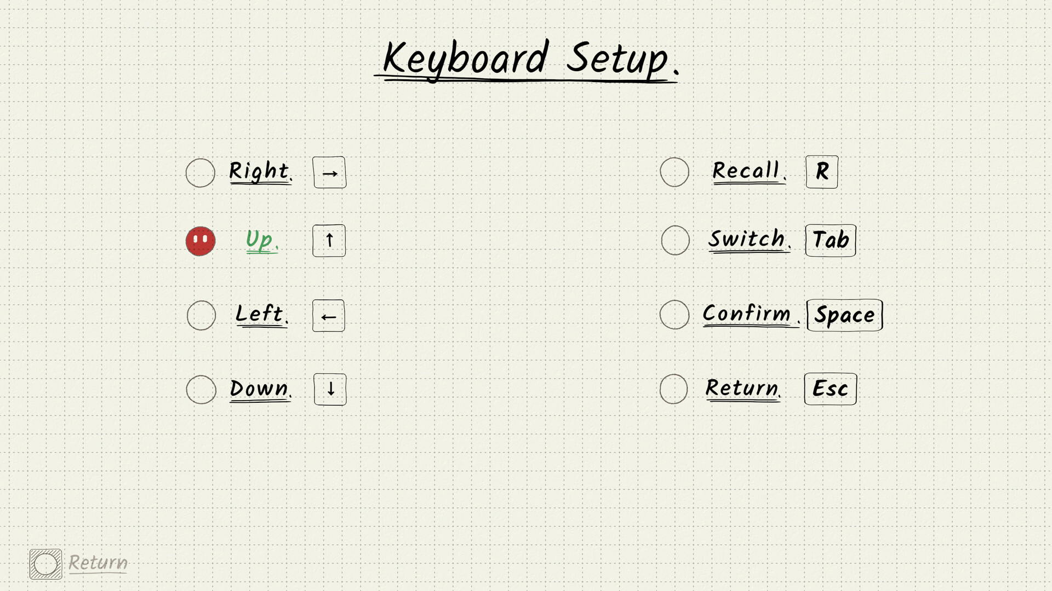
Task: Enable the Down direction toggle
Action: tap(201, 389)
